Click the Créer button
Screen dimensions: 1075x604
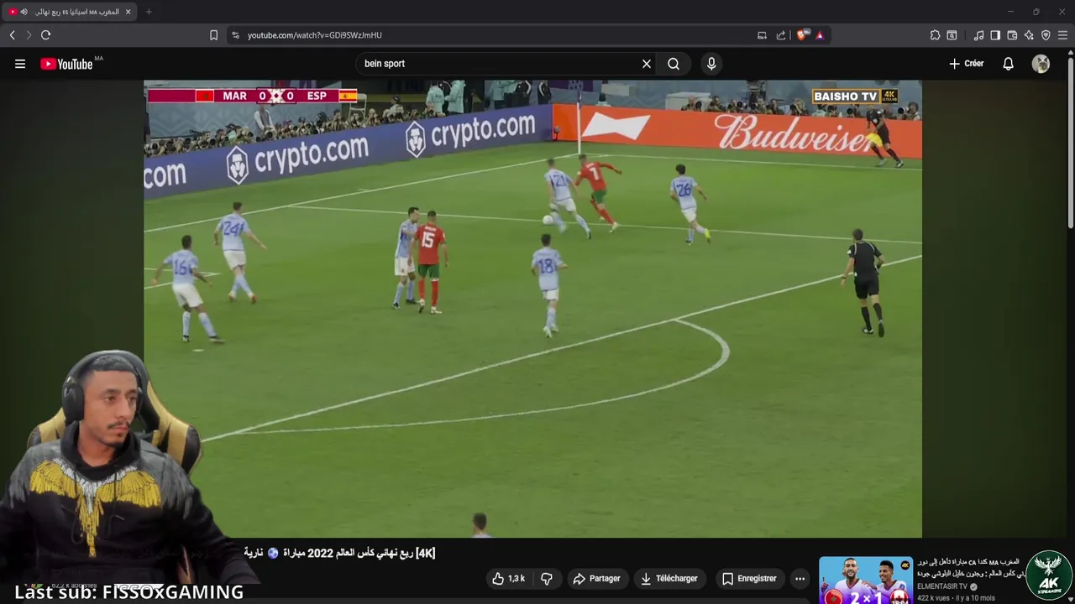[967, 64]
